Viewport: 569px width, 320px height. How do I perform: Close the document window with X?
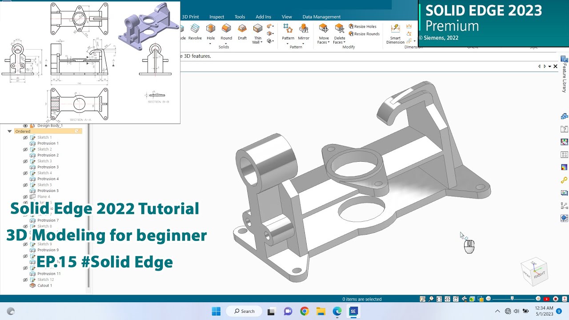click(555, 66)
